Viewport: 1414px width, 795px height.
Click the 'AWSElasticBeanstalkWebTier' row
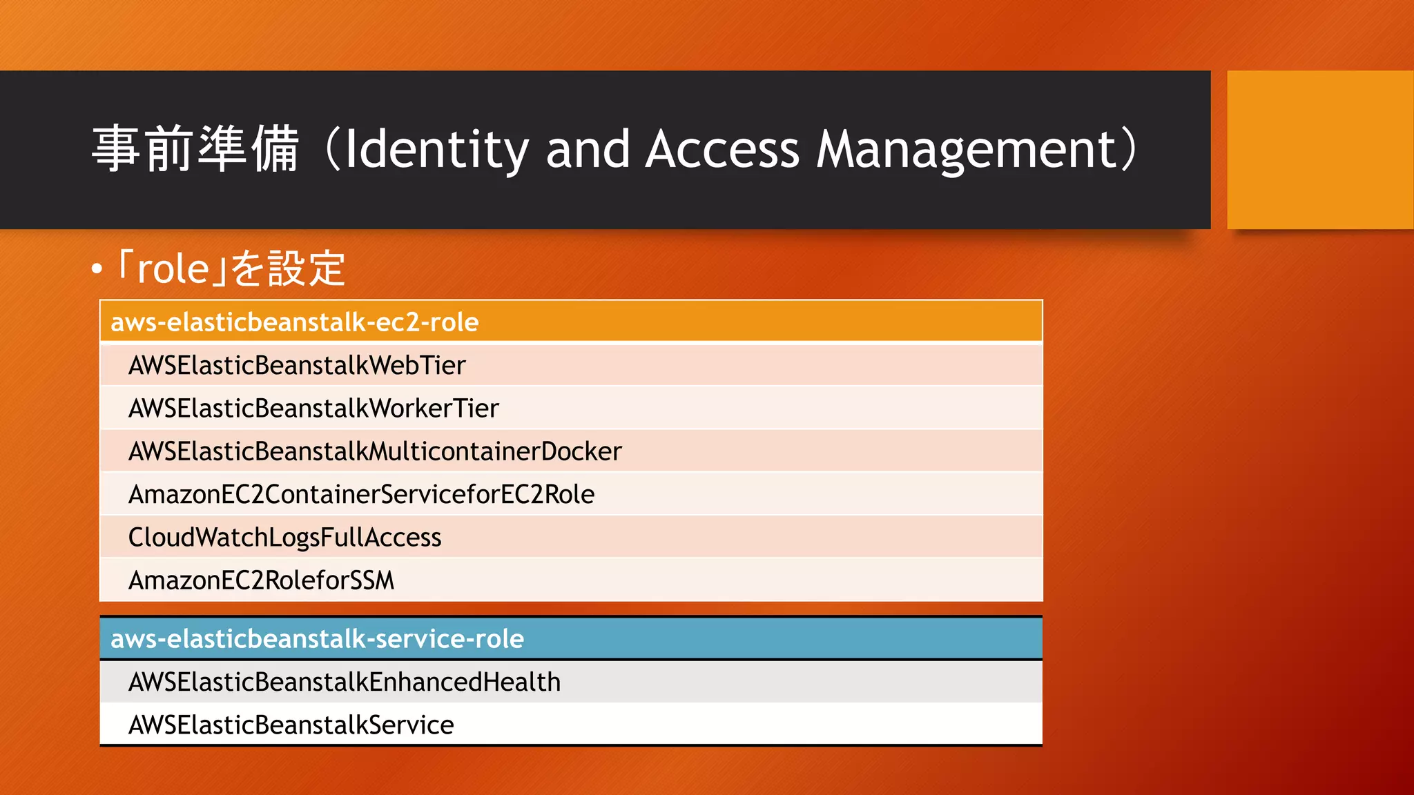[x=571, y=364]
